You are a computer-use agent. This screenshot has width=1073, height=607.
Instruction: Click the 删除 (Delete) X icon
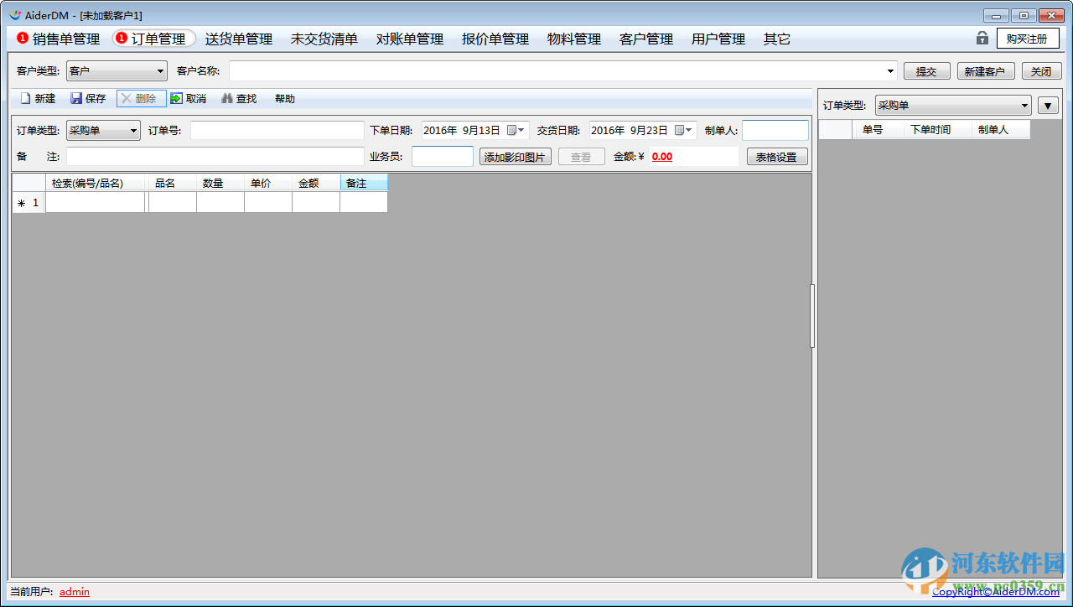127,98
